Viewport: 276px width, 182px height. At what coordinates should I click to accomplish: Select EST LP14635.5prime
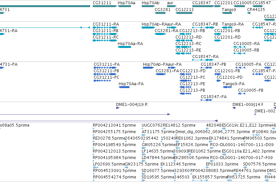click(x=158, y=152)
